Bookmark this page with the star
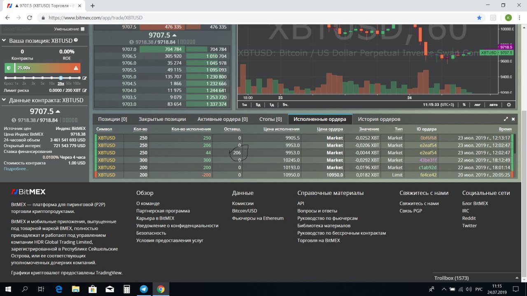This screenshot has height=296, width=527. (x=479, y=18)
